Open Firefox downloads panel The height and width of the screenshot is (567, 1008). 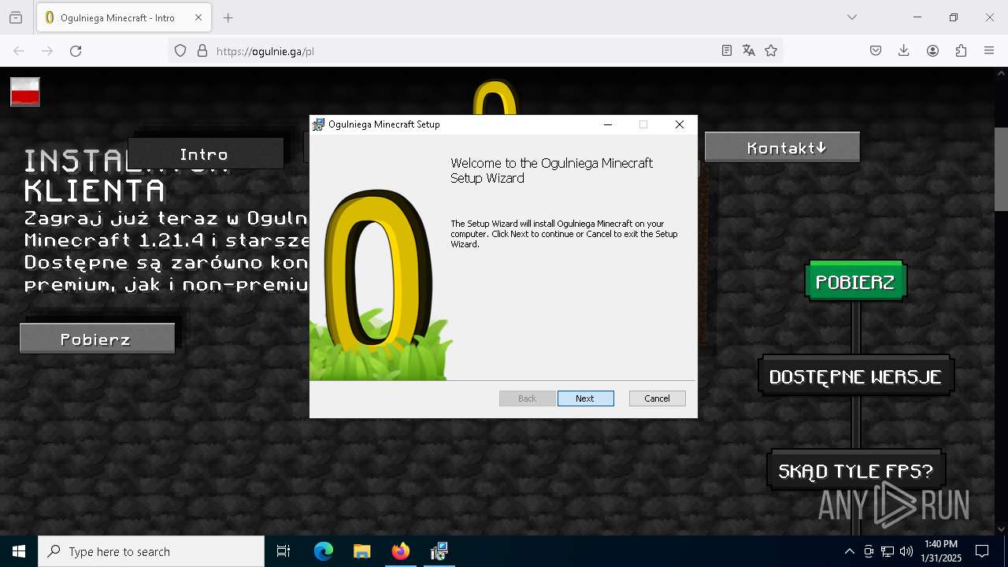pyautogui.click(x=904, y=50)
